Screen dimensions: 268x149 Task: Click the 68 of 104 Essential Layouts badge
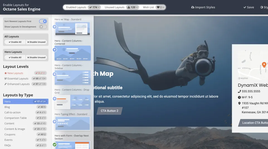pyautogui.click(x=39, y=79)
